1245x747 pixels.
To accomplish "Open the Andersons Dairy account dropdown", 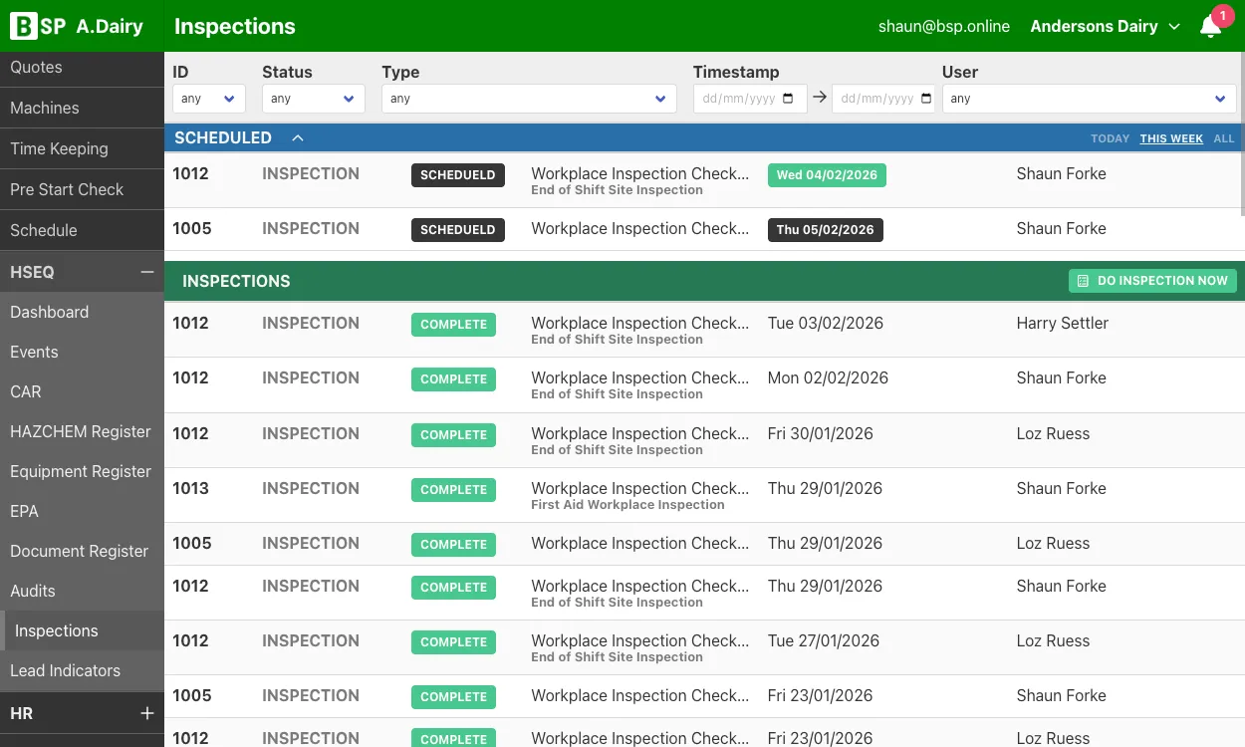I will point(1106,27).
